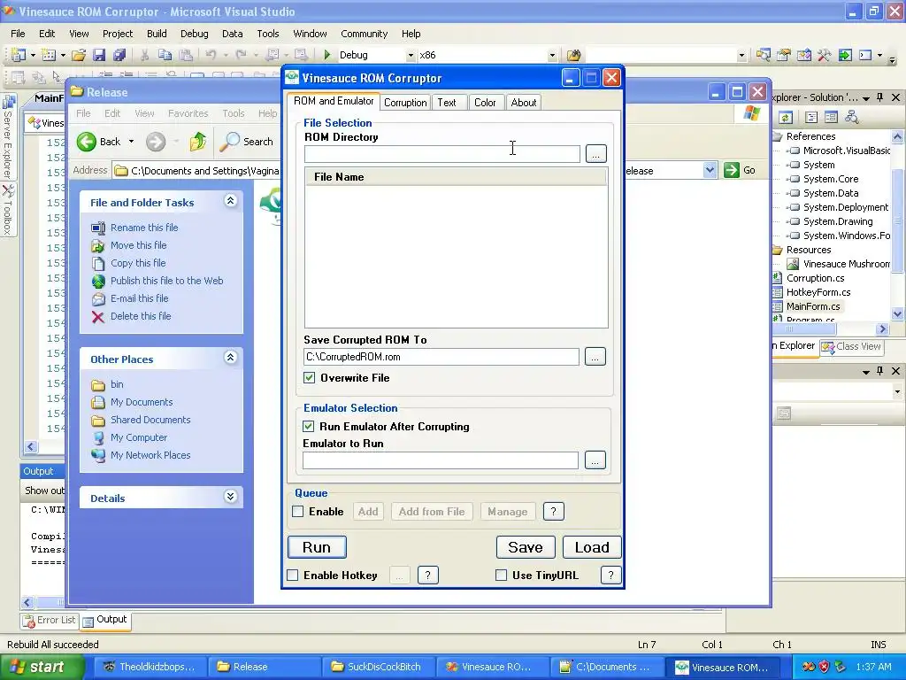Click Delete this file task
Screen dimensions: 906x680
141,316
